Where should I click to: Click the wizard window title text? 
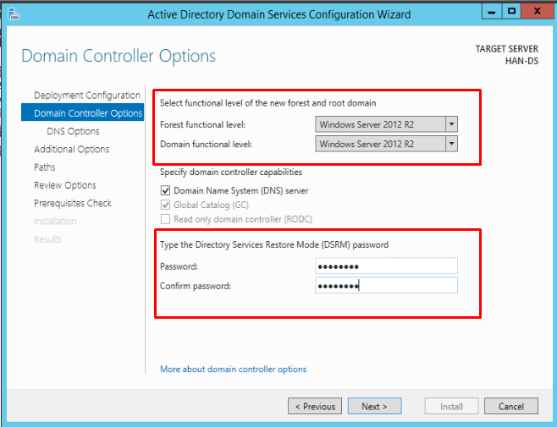[x=278, y=14]
